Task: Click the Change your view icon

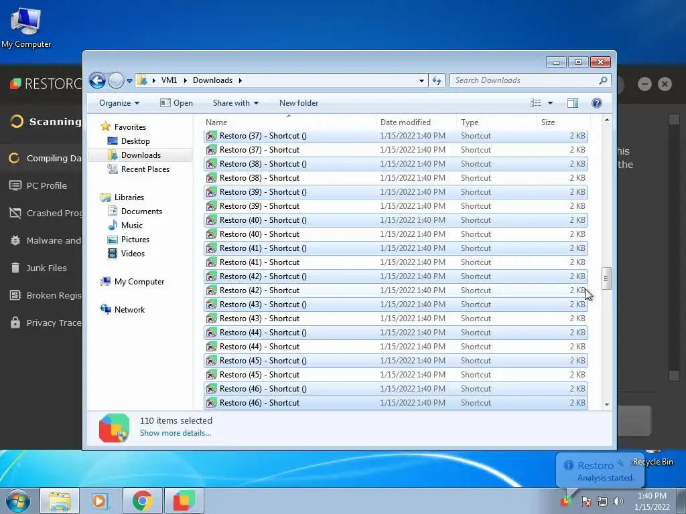Action: tap(536, 103)
